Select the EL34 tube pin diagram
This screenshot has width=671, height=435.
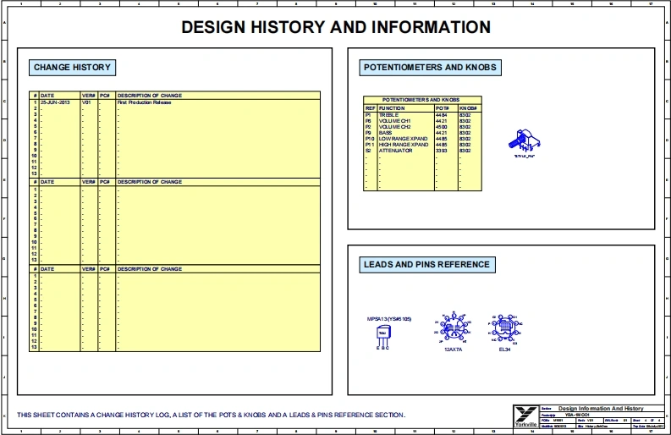tap(503, 327)
